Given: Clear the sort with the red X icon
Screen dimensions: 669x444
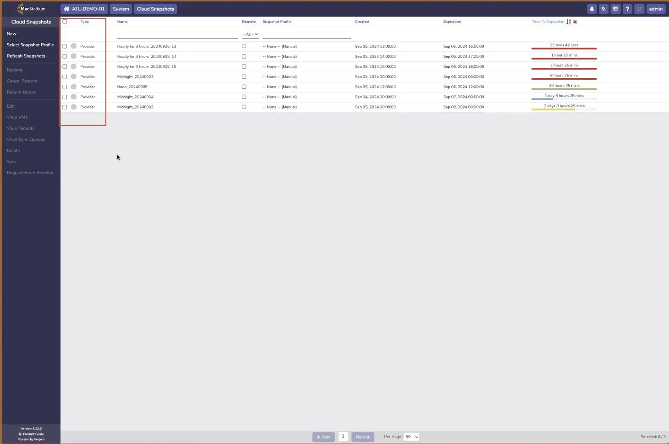Looking at the screenshot, I should pyautogui.click(x=575, y=22).
